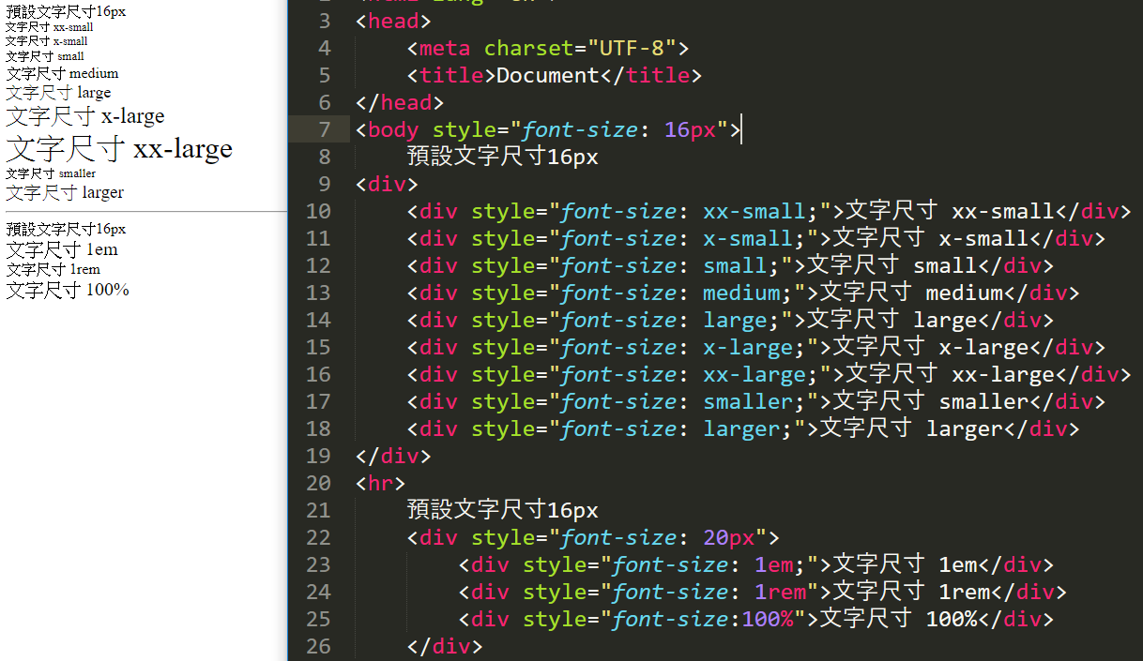Click the horizontal rule line in the preview

tap(143, 212)
